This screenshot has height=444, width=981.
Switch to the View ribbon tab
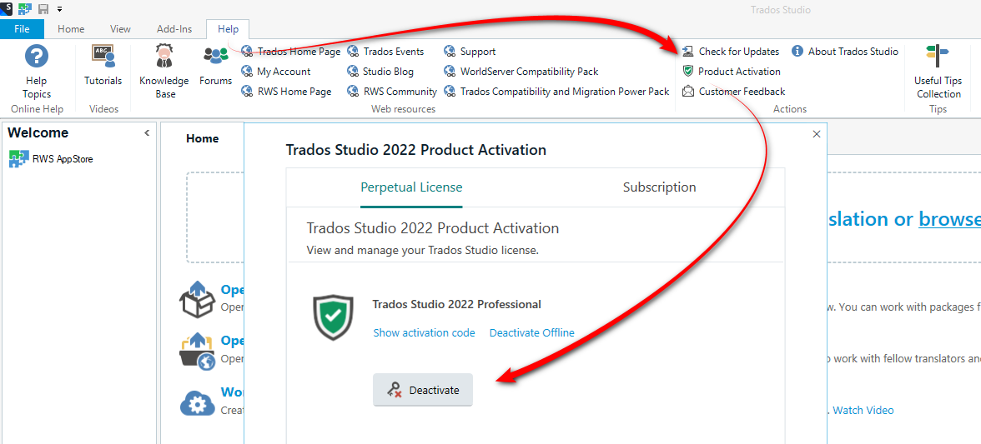point(120,28)
